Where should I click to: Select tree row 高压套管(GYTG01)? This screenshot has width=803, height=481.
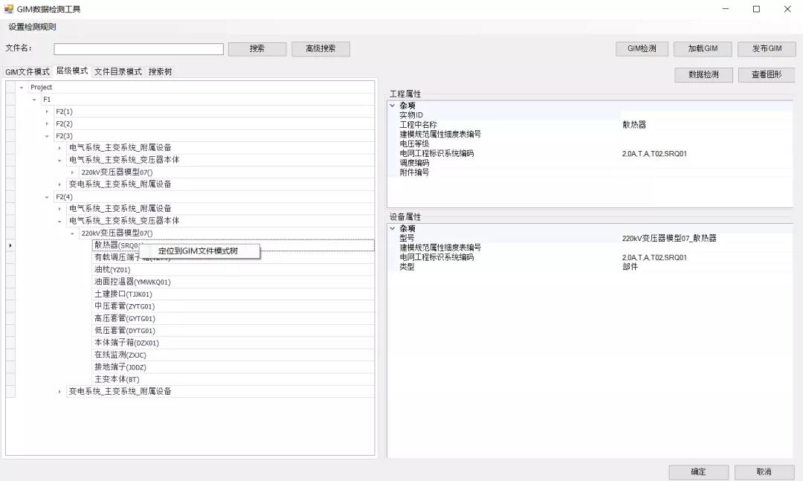coord(233,319)
